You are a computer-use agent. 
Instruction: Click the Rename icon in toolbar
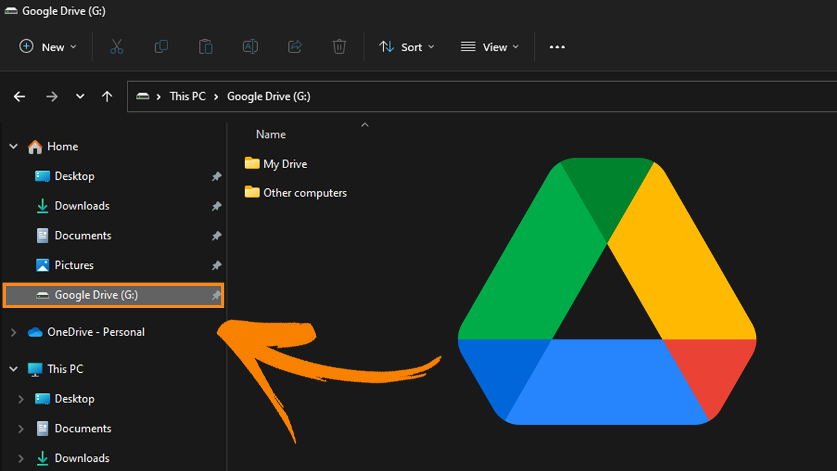click(250, 46)
